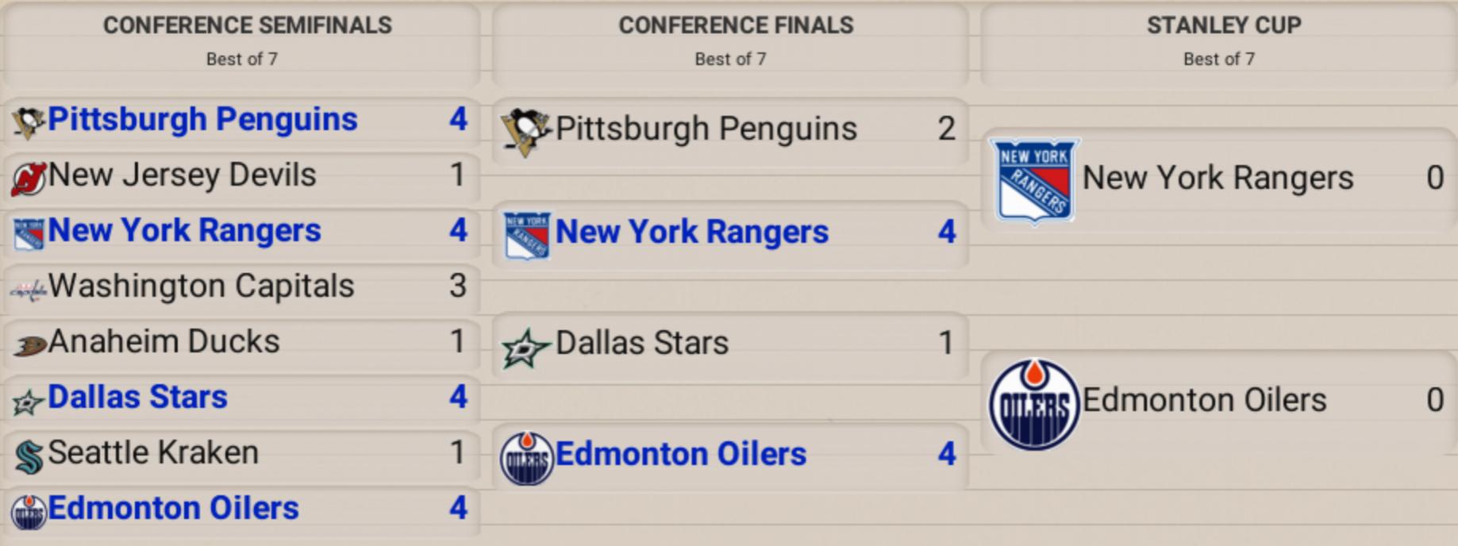Click the New Jersey Devils logo
1458x546 pixels.
point(29,178)
